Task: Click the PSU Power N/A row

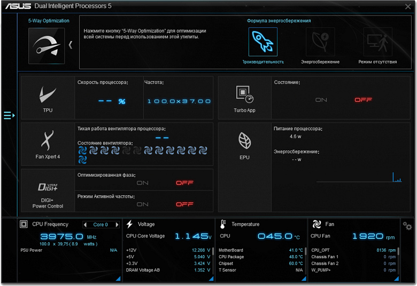Action: click(x=68, y=250)
